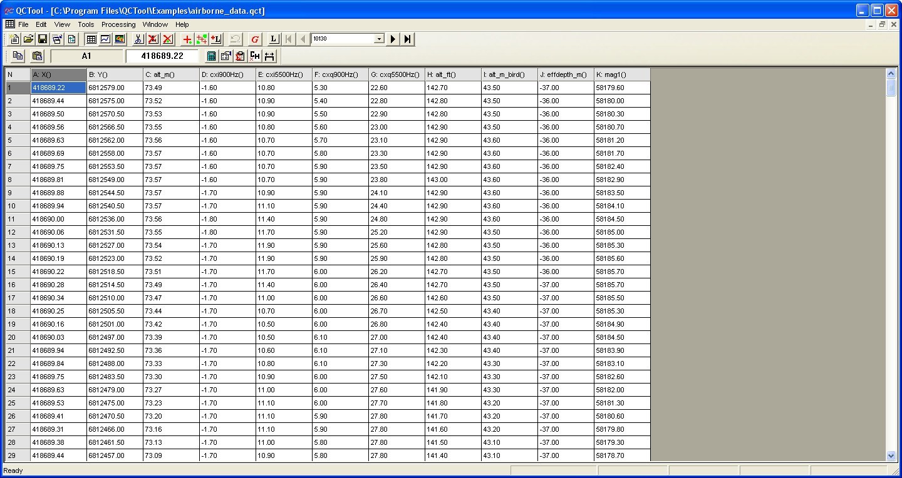The image size is (902, 478).
Task: Select cell with value 58185.00
Action: (622, 232)
